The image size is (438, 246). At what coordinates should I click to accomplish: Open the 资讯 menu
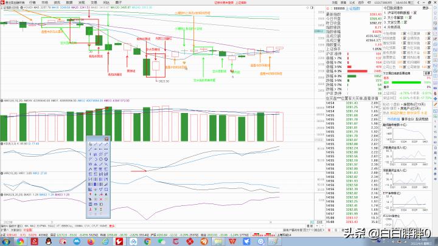pyautogui.click(x=57, y=2)
